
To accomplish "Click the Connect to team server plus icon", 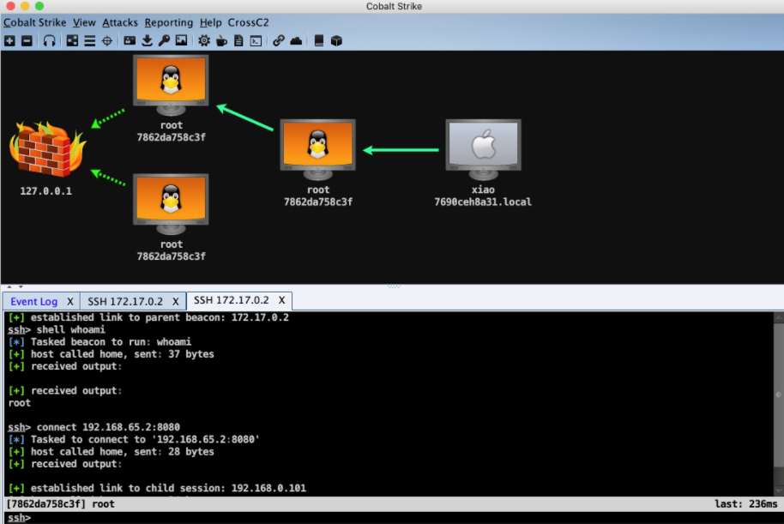I will 9,40.
